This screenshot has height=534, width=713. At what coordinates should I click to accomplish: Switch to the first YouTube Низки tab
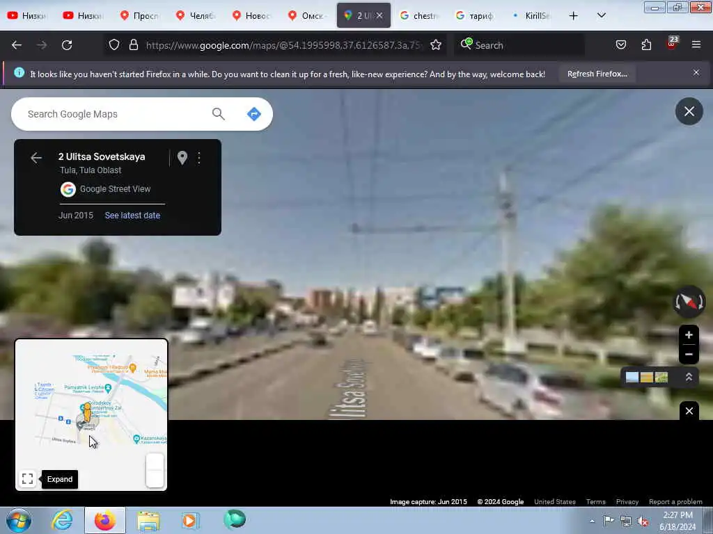click(x=28, y=15)
